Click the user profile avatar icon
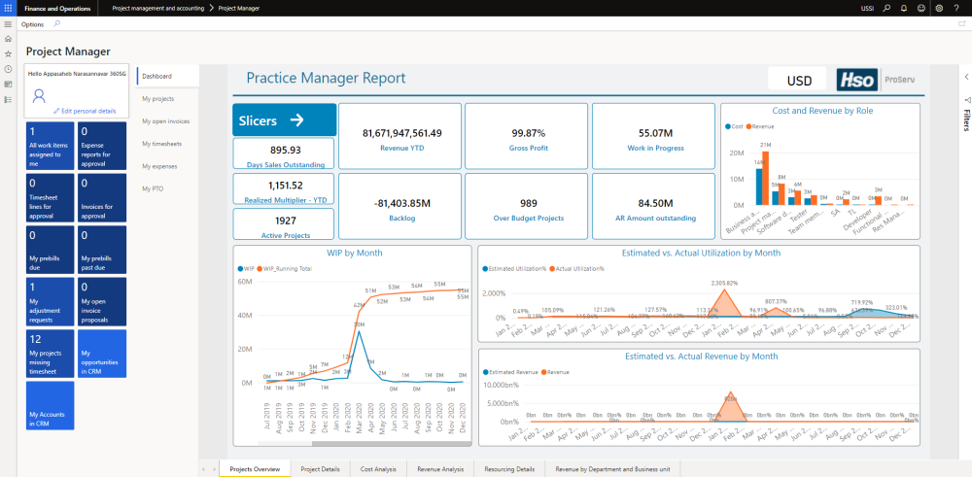 [39, 95]
